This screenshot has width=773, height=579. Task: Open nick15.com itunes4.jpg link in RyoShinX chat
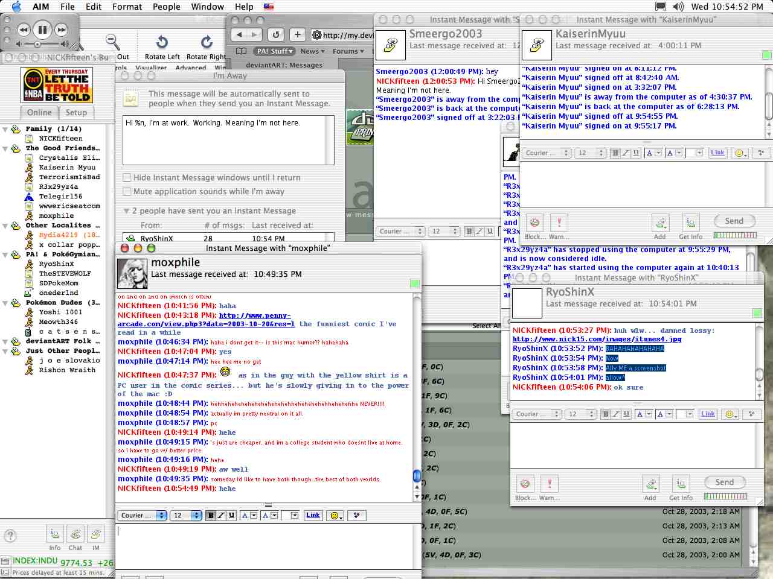coord(597,340)
